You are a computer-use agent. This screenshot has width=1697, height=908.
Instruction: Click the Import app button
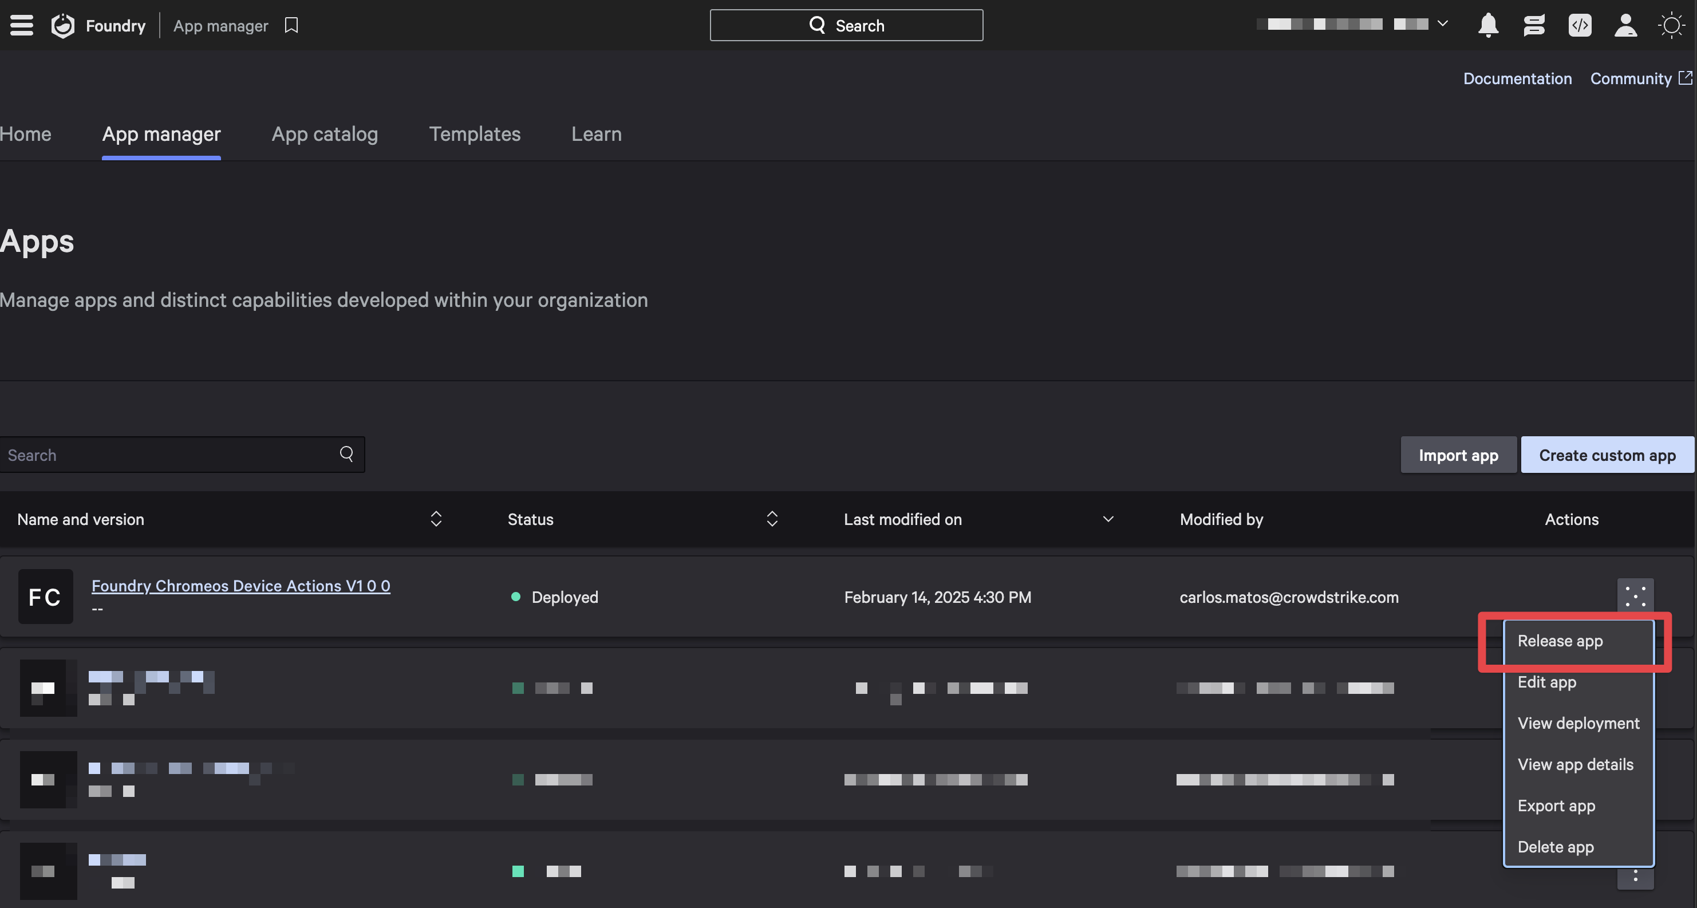pos(1458,455)
